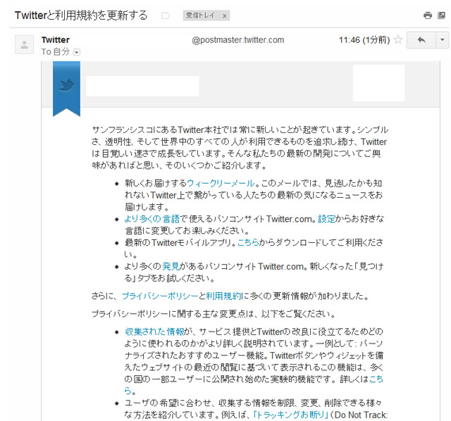Click the 受信トレイ inbox label
The image size is (451, 421).
pos(200,15)
